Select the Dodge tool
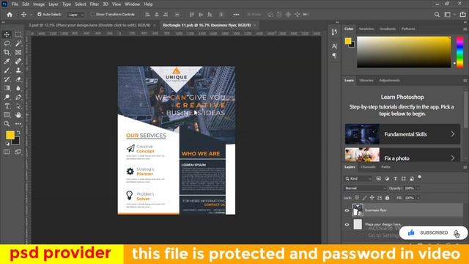 (7, 97)
